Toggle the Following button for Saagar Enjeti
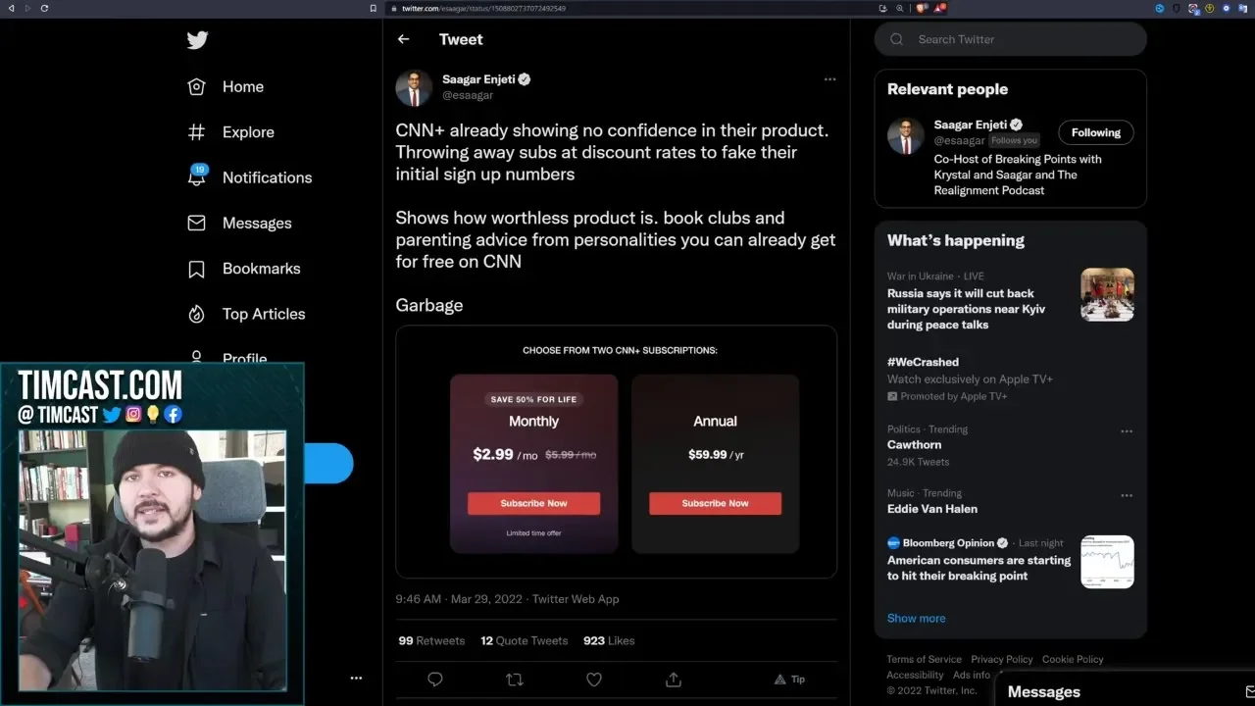The image size is (1255, 706). [x=1095, y=132]
